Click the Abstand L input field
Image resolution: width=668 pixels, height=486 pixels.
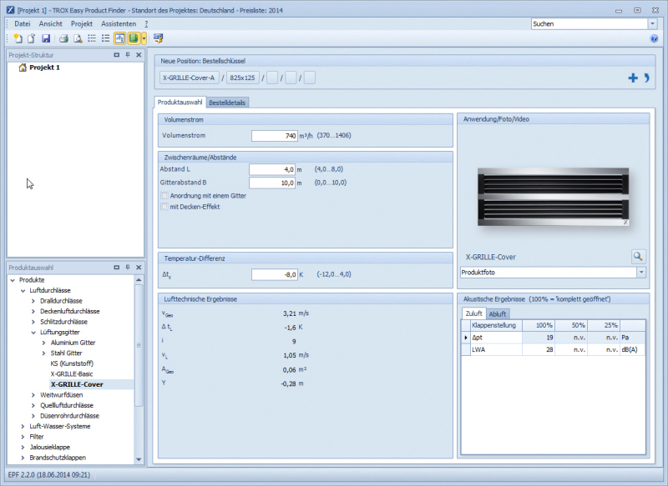pos(272,169)
